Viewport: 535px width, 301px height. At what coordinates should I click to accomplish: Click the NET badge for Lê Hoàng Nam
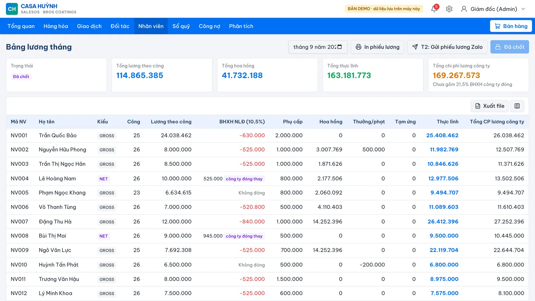tap(104, 179)
